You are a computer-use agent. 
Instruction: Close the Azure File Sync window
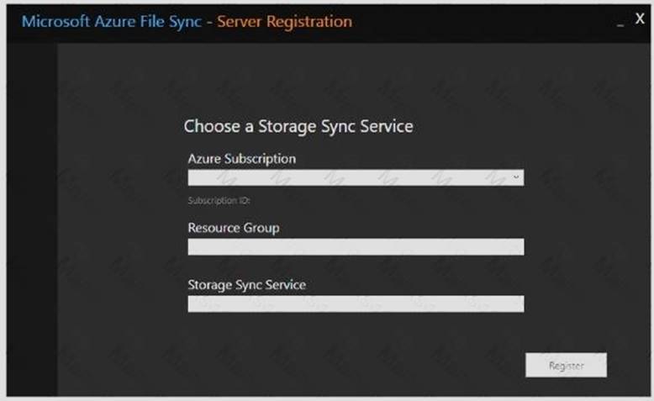(x=640, y=19)
